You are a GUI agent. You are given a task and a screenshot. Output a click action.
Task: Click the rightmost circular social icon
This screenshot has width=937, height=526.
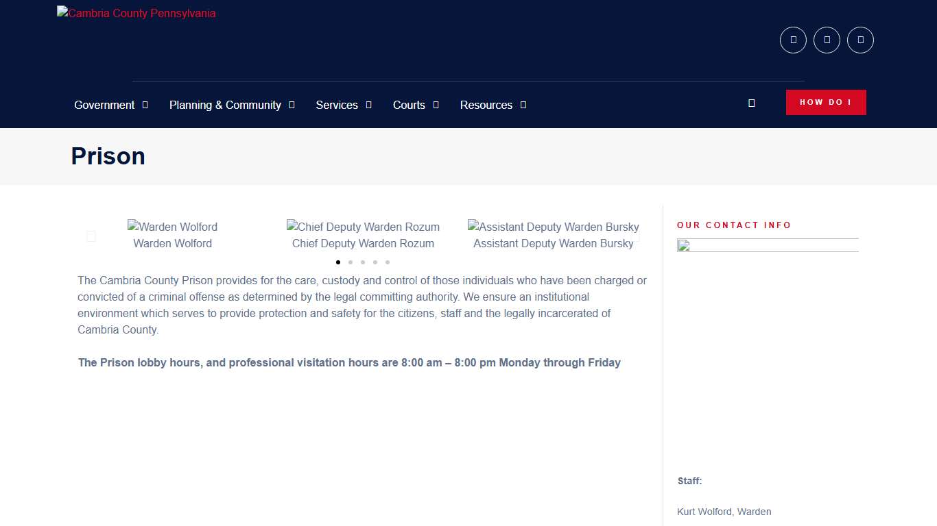click(x=860, y=40)
